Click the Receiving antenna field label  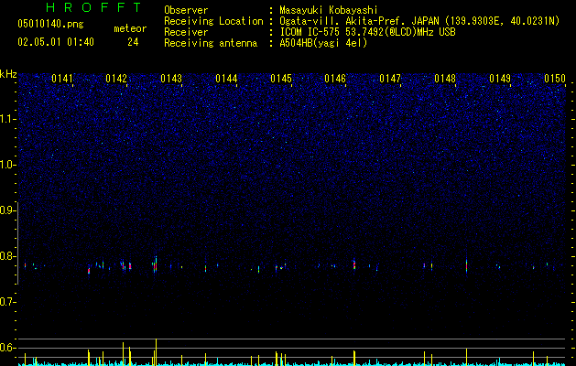tap(211, 43)
